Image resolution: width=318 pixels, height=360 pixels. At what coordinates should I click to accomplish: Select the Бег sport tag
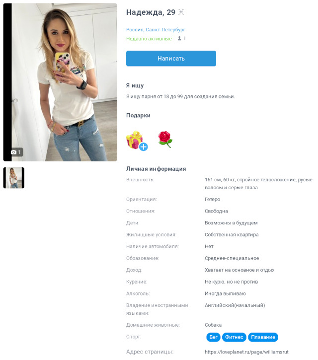[213, 337]
